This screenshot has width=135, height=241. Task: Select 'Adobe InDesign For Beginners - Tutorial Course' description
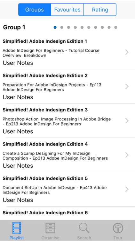51,53
